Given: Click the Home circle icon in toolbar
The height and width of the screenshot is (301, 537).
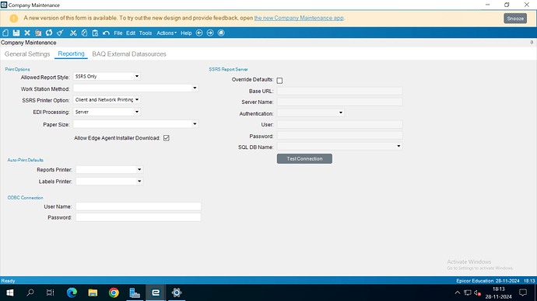Looking at the screenshot, I should [x=221, y=33].
